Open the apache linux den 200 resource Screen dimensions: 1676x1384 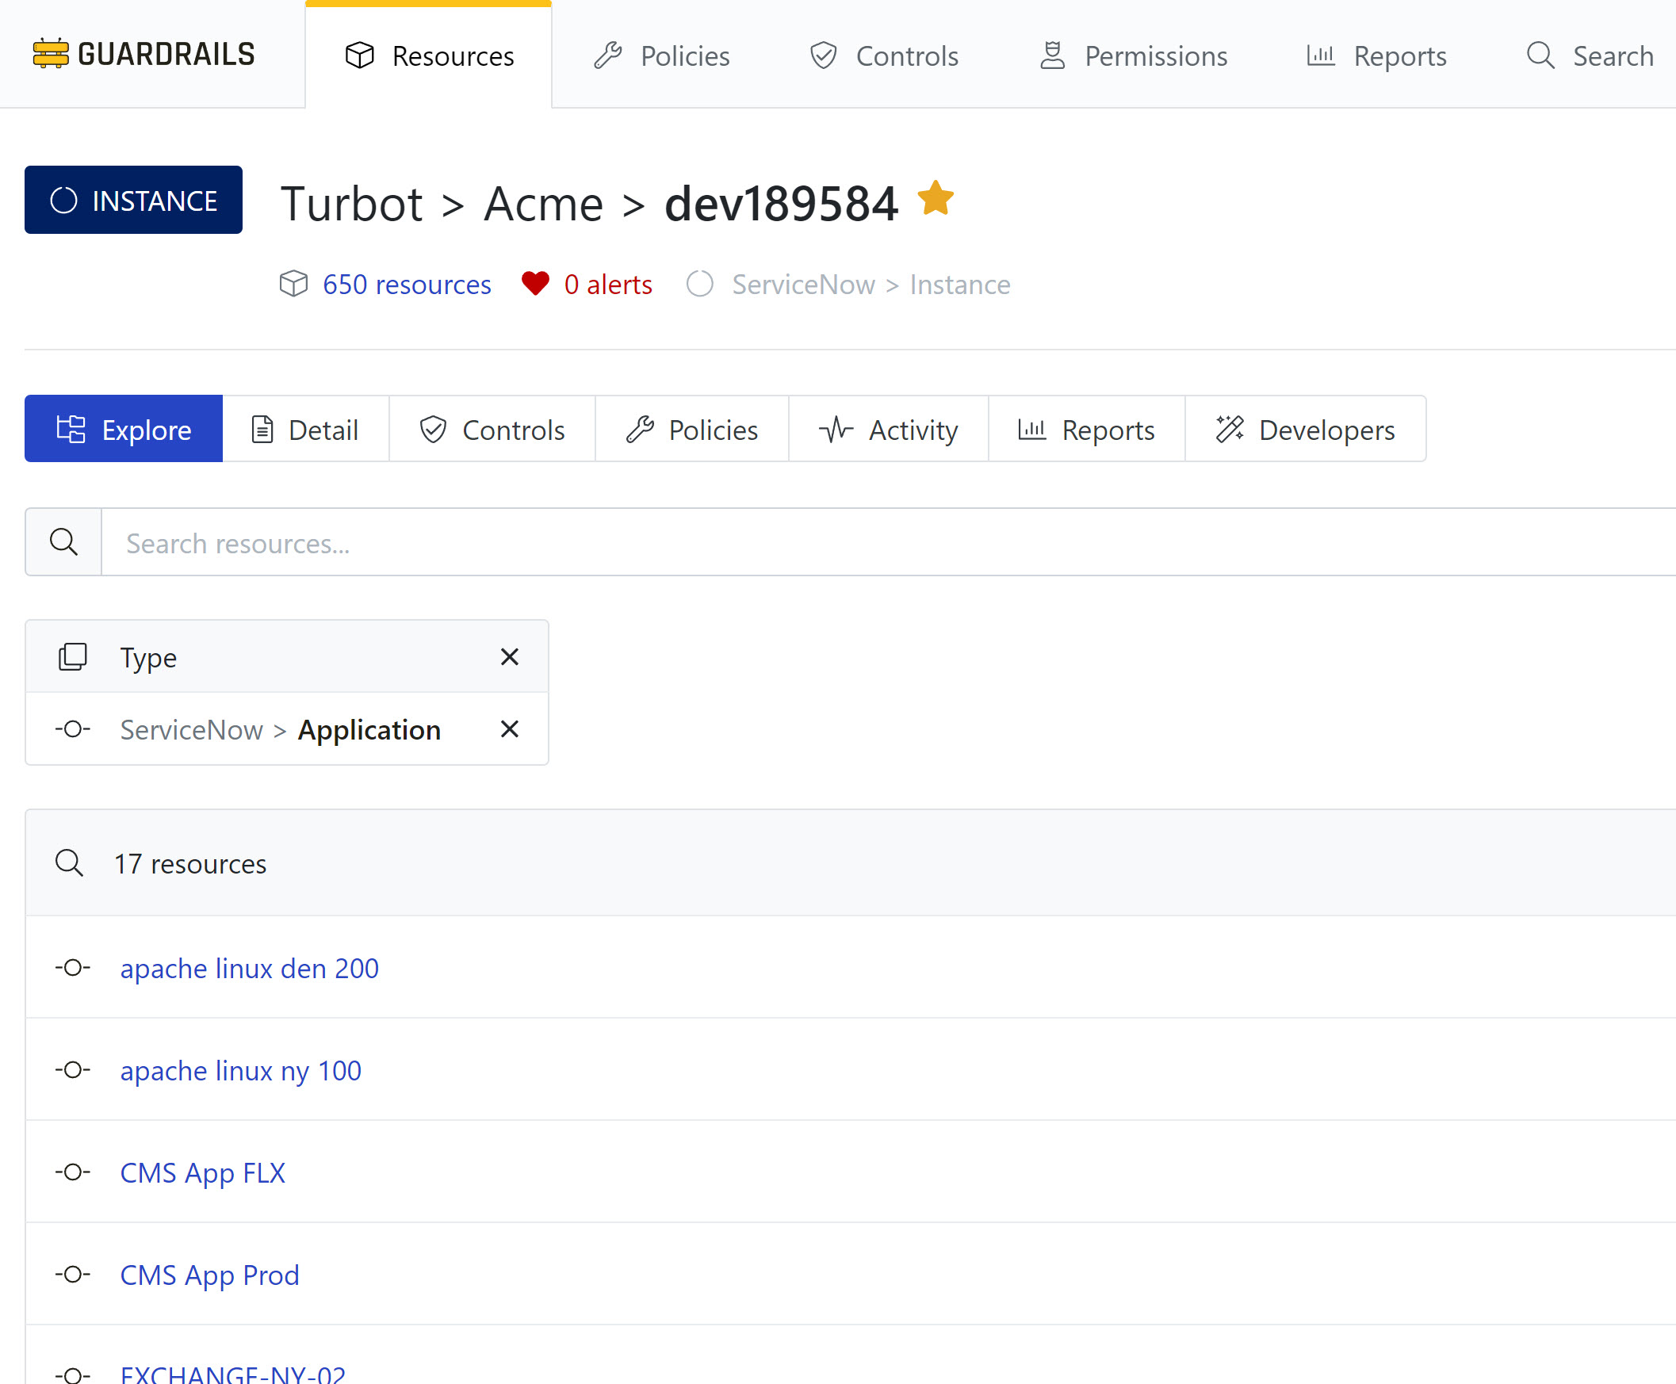point(249,968)
